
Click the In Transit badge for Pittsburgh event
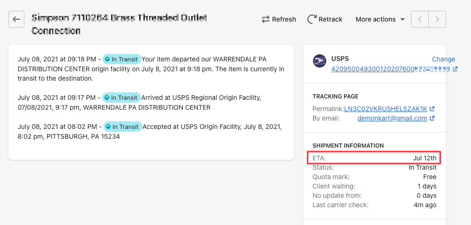pos(123,127)
